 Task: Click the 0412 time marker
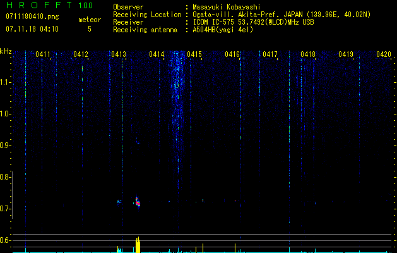[x=81, y=54]
